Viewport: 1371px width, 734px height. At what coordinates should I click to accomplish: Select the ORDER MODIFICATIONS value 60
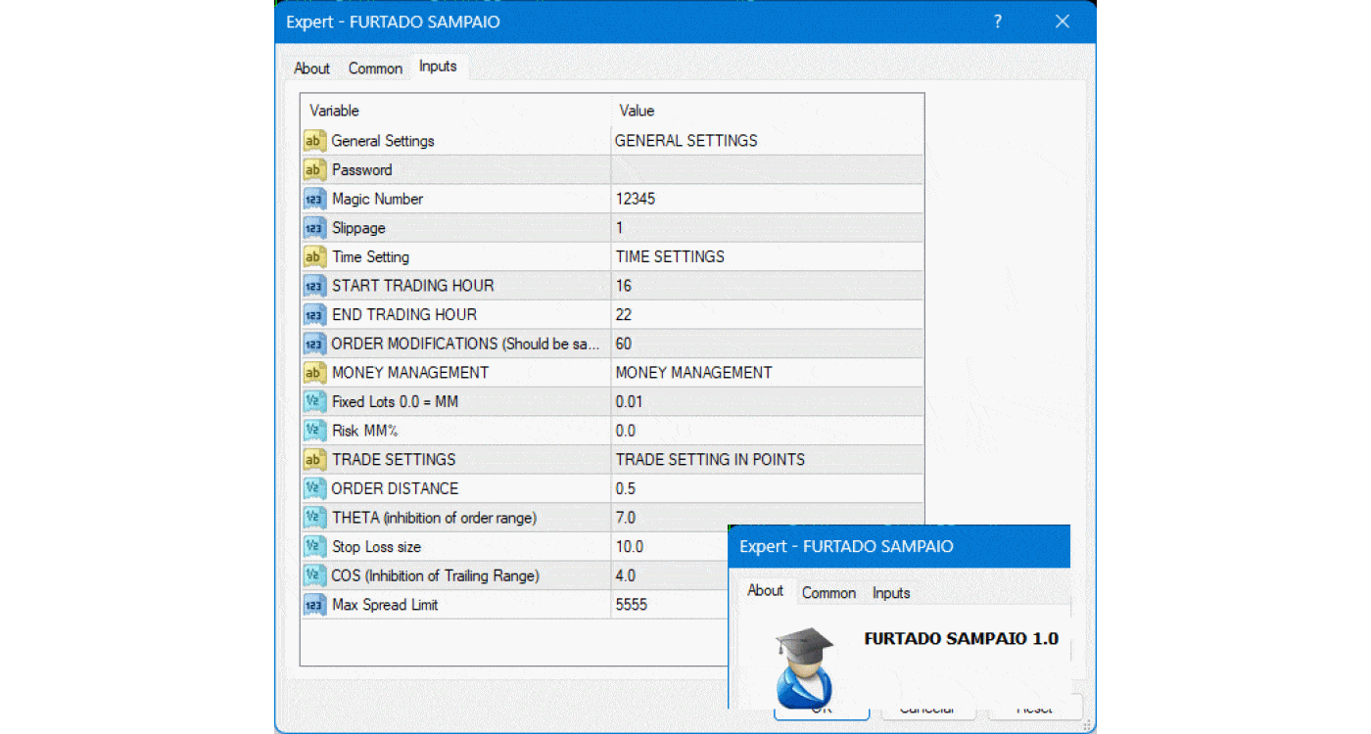coord(624,344)
